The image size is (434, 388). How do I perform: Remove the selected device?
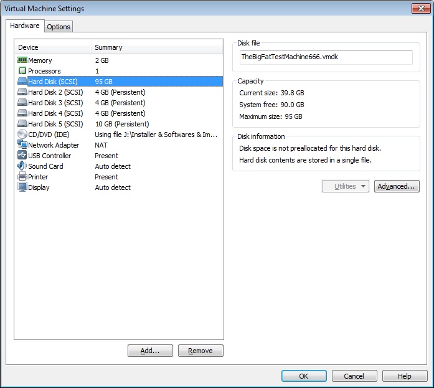[200, 351]
